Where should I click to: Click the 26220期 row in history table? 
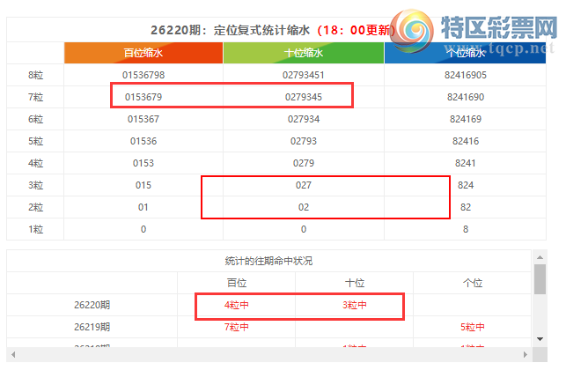click(x=269, y=305)
